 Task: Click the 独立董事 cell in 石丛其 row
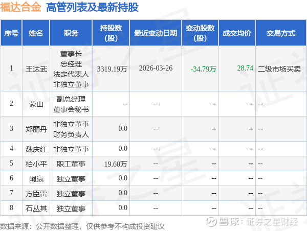pos(71,209)
